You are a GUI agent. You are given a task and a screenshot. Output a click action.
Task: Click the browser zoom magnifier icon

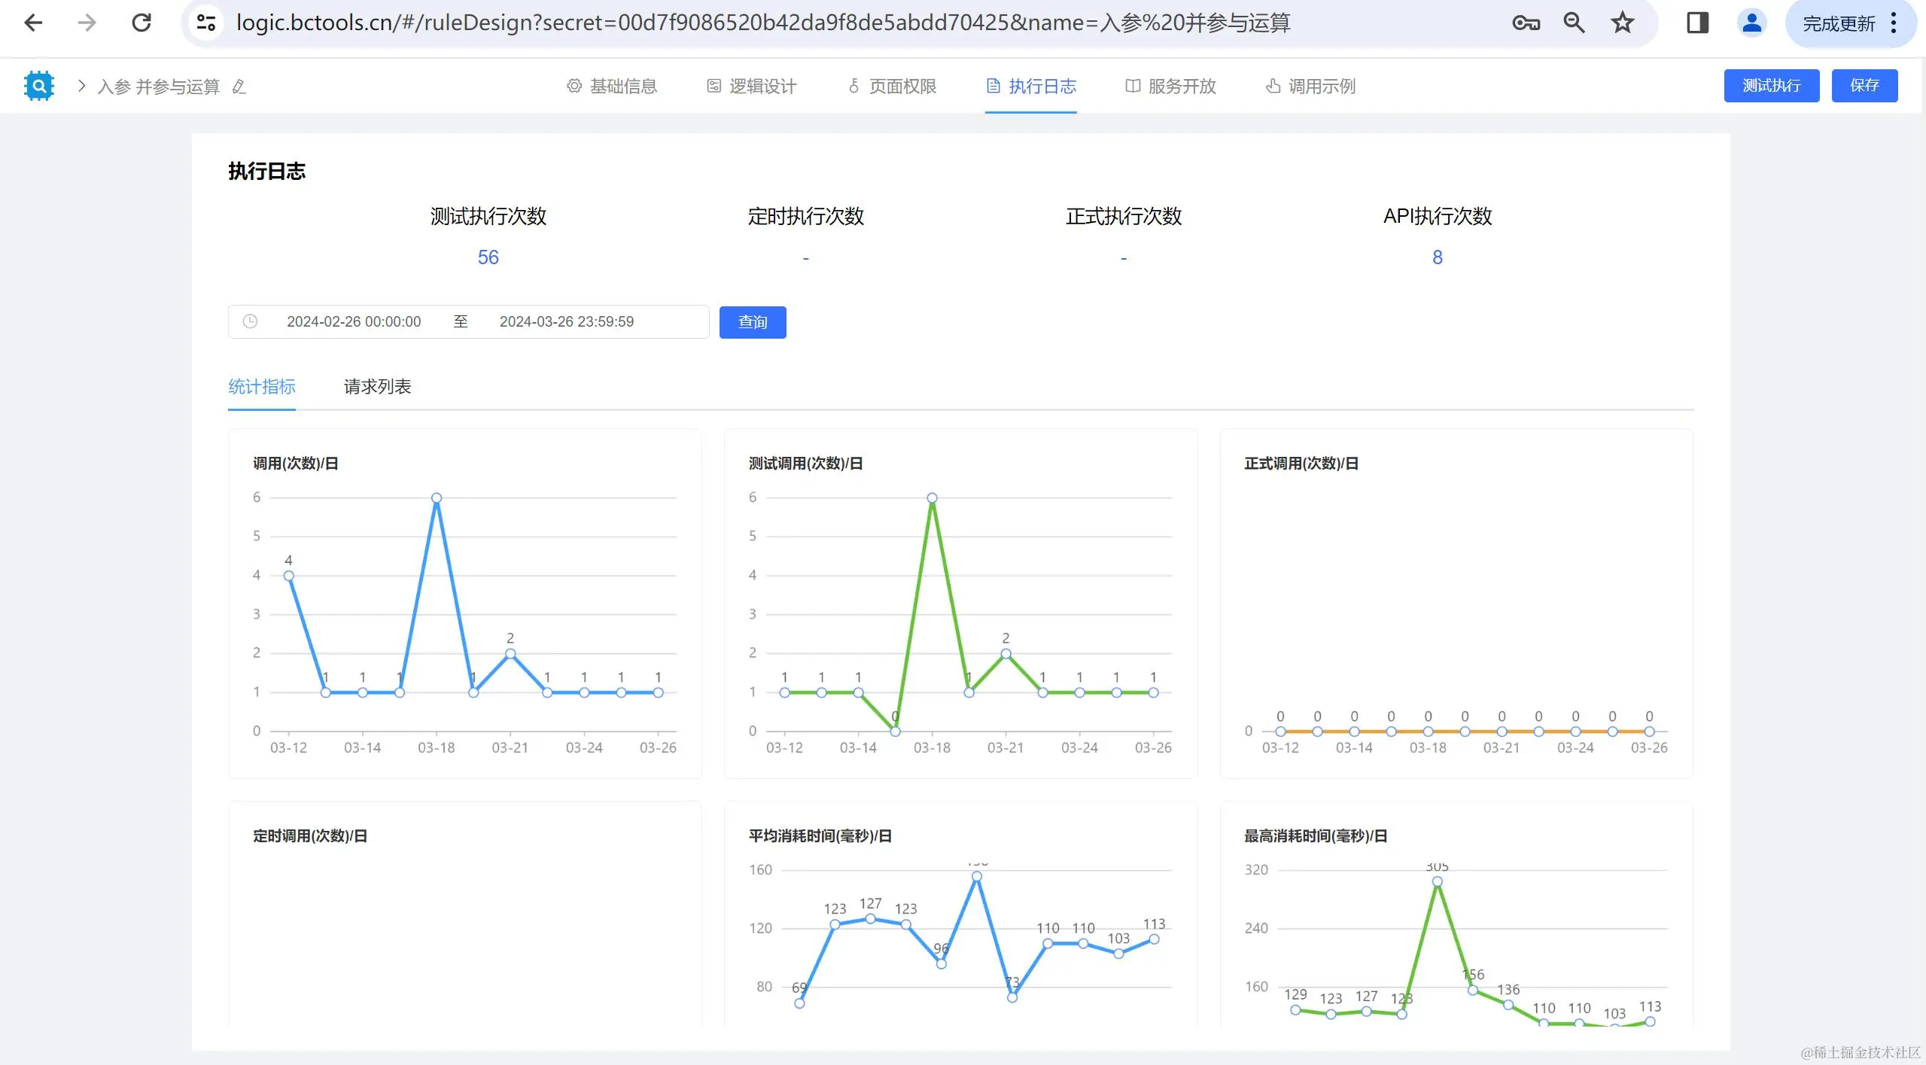pos(1574,23)
